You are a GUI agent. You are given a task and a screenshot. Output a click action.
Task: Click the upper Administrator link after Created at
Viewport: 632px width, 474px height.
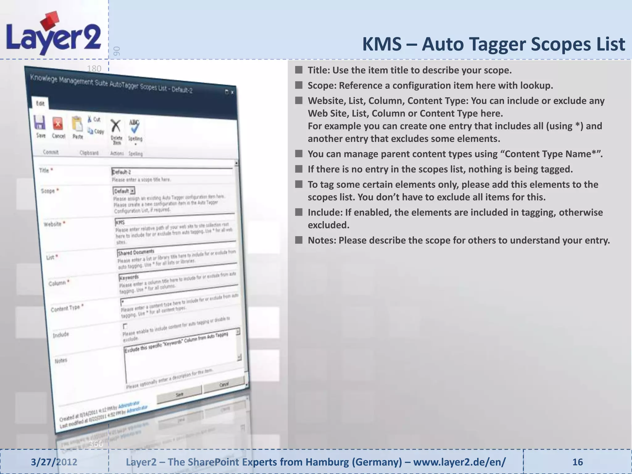click(129, 405)
